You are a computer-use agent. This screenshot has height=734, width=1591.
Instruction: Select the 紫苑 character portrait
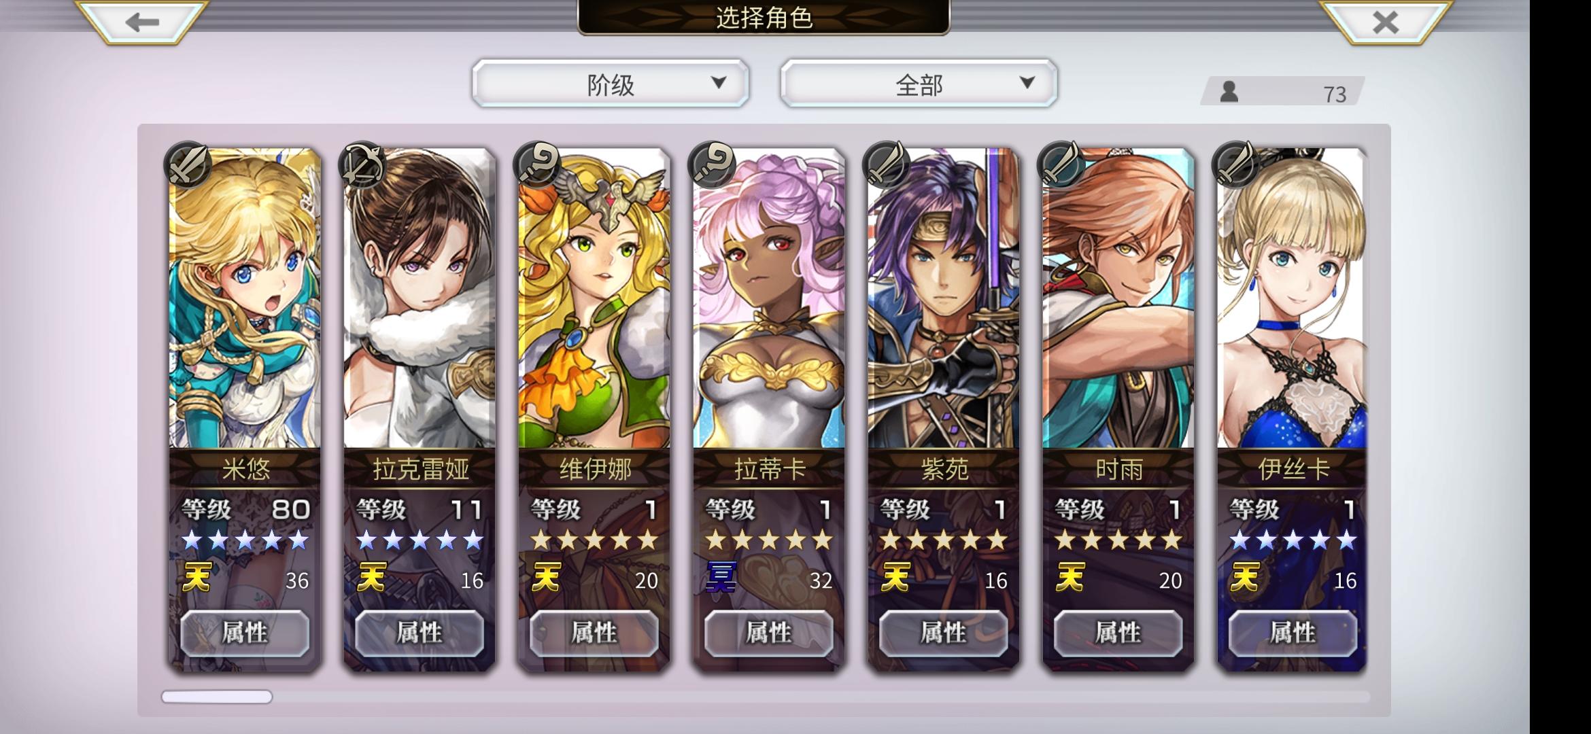[944, 299]
